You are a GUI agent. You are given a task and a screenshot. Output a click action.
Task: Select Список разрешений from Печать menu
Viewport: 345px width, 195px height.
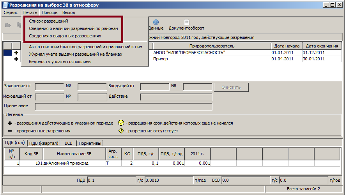(x=51, y=21)
